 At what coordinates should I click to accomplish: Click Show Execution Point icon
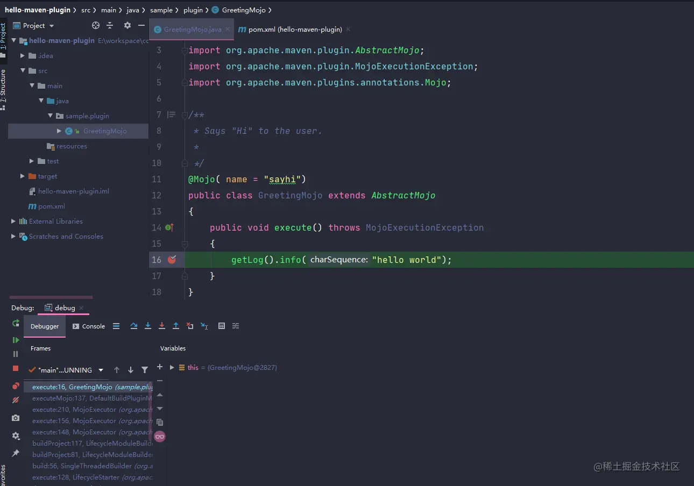click(x=116, y=326)
